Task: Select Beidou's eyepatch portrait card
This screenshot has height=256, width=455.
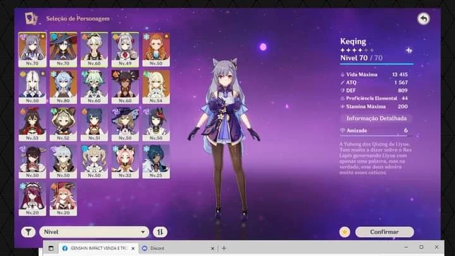Action: tap(32, 162)
